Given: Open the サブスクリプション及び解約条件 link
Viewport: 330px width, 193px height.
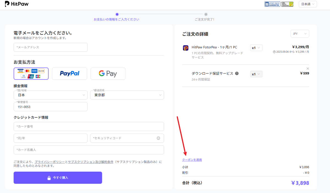Looking at the screenshot, I should (x=90, y=162).
